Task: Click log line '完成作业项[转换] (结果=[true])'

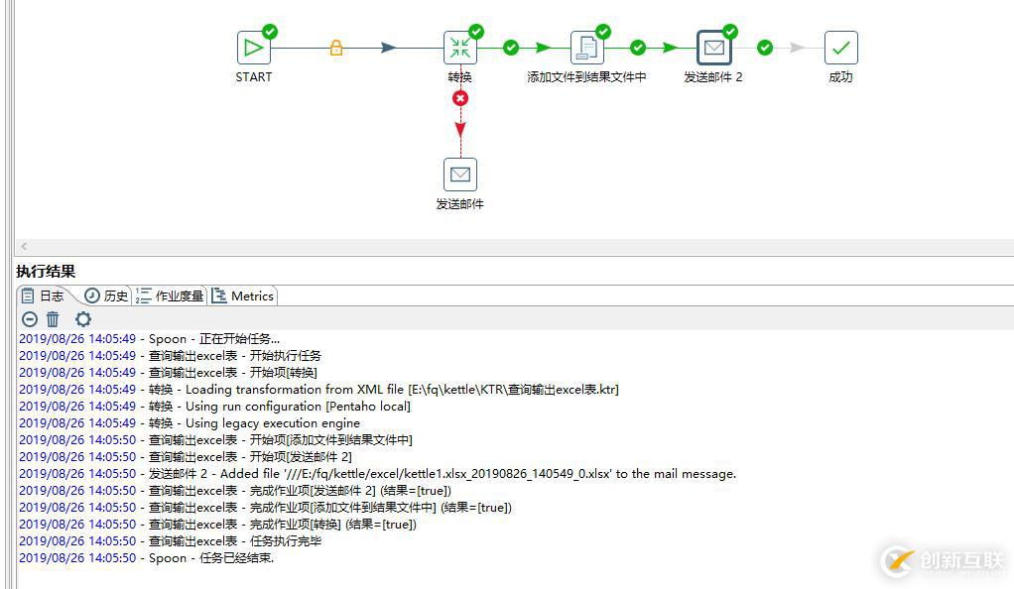Action: pyautogui.click(x=218, y=524)
